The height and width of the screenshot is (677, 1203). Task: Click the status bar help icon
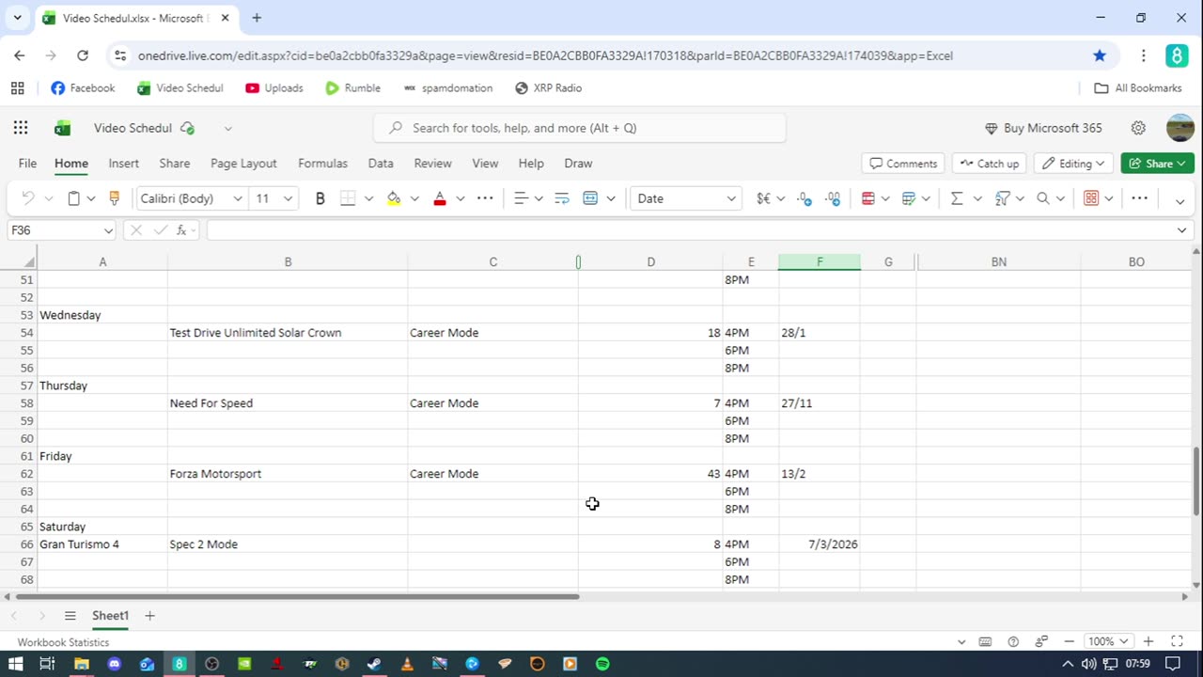click(x=1013, y=641)
